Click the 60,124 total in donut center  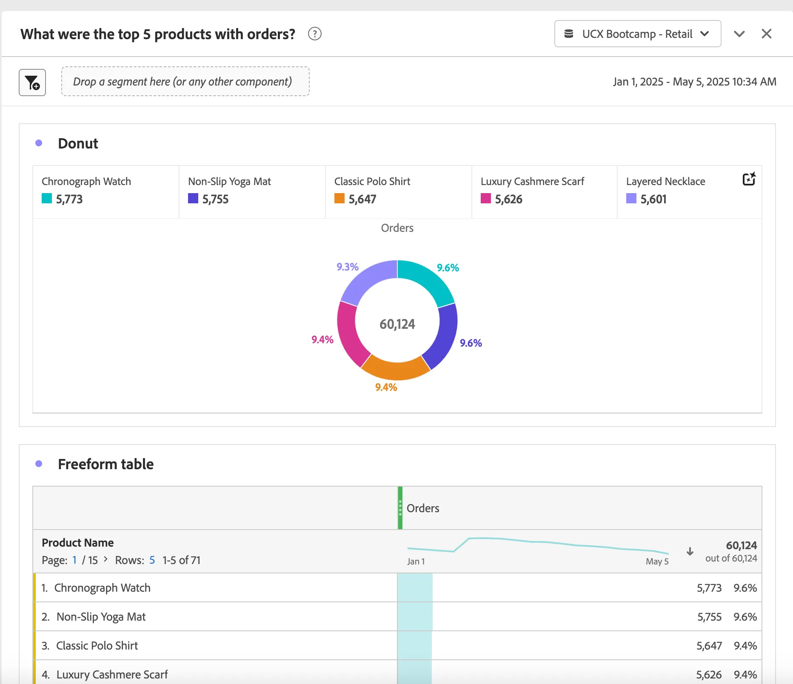pyautogui.click(x=397, y=324)
